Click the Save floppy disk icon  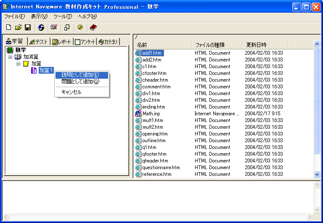click(28, 27)
